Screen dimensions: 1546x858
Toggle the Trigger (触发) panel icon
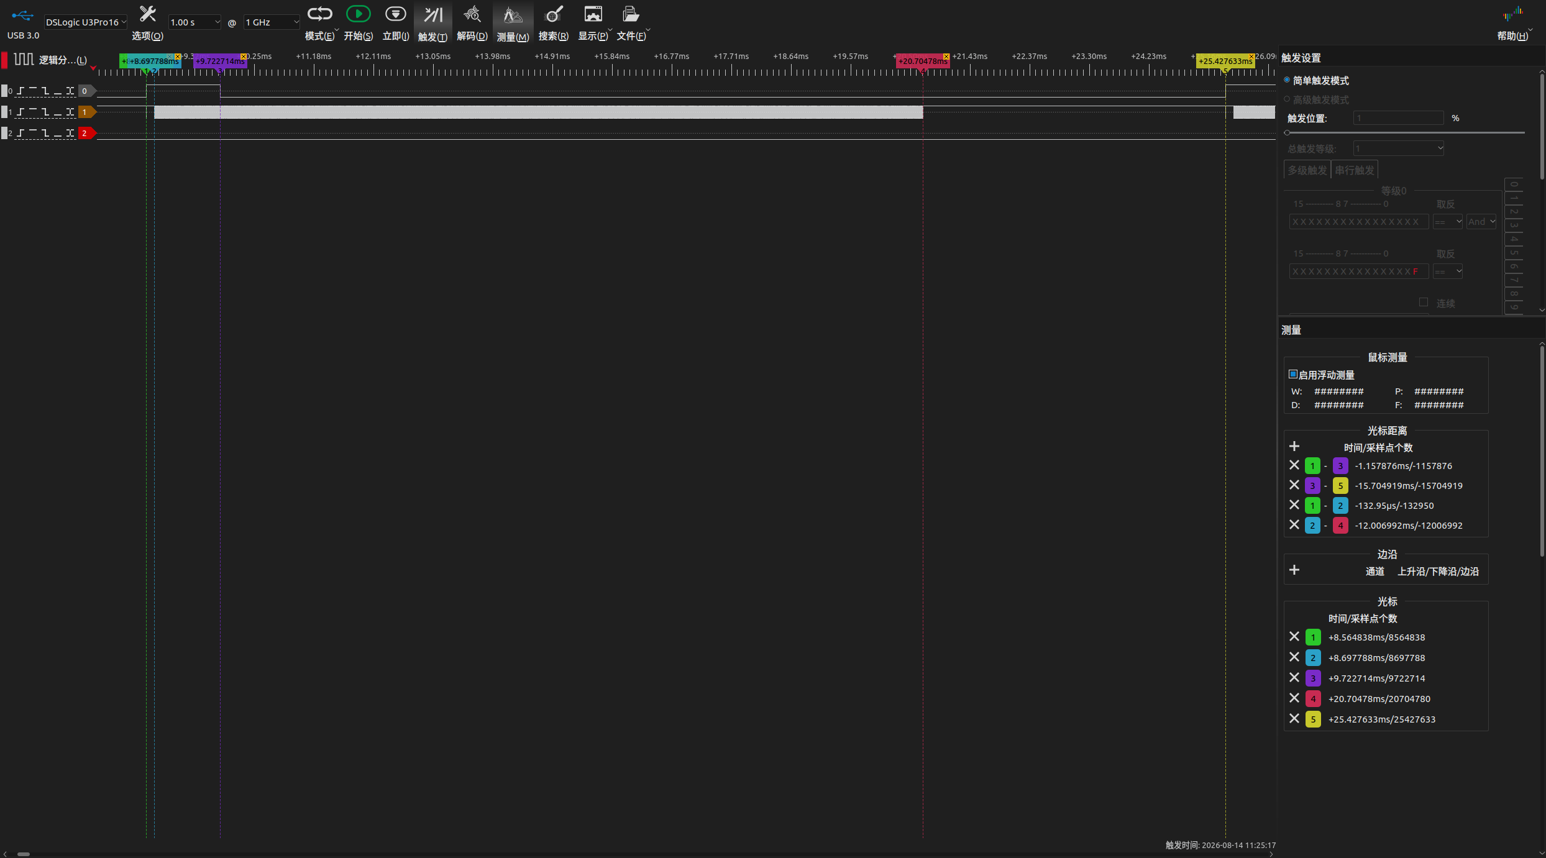pyautogui.click(x=432, y=14)
